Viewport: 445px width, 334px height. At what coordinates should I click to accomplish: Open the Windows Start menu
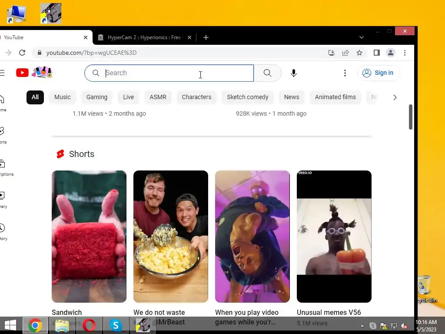[10, 325]
